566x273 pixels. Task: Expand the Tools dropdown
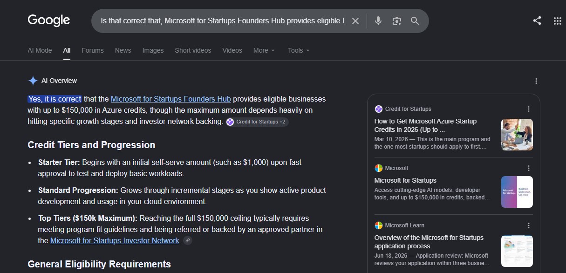(x=299, y=50)
